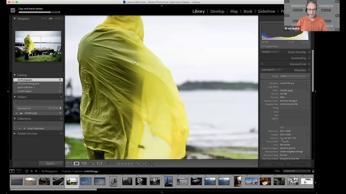This screenshot has width=346, height=194.
Task: Expand the Publish Services panel
Action: (x=15, y=133)
